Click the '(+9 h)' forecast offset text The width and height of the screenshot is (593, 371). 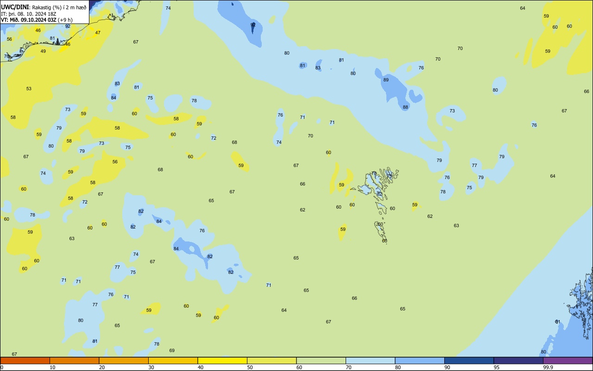point(65,20)
